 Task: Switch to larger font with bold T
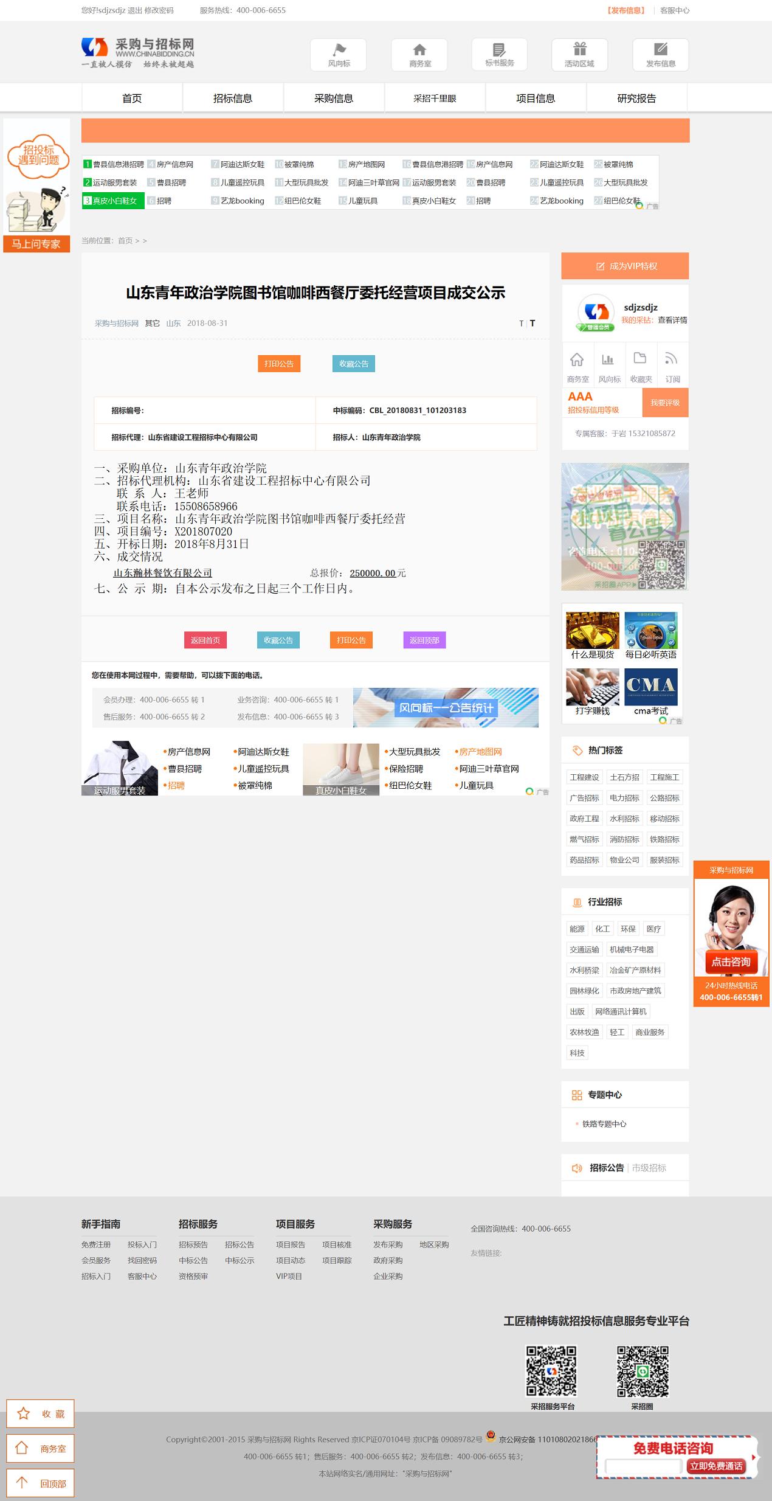tap(532, 324)
